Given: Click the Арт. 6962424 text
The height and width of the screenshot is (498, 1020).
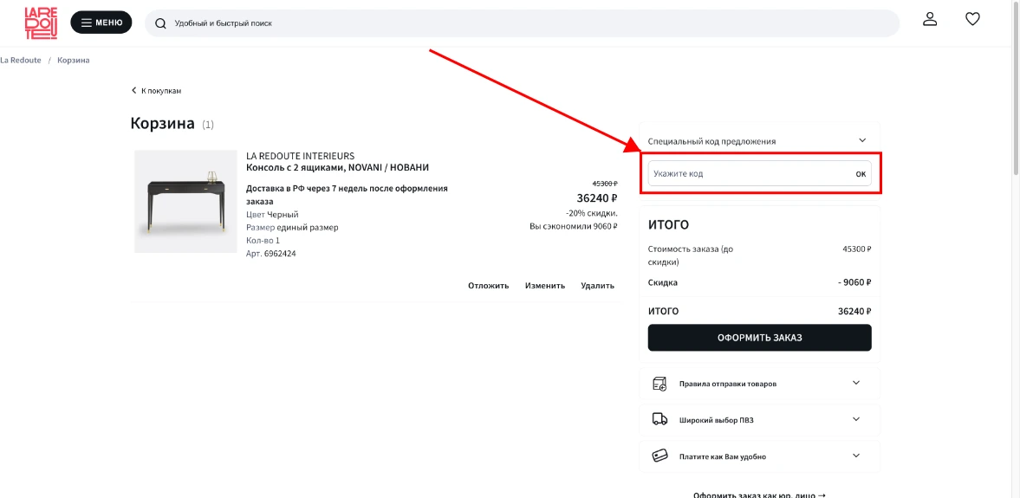Looking at the screenshot, I should coord(271,254).
